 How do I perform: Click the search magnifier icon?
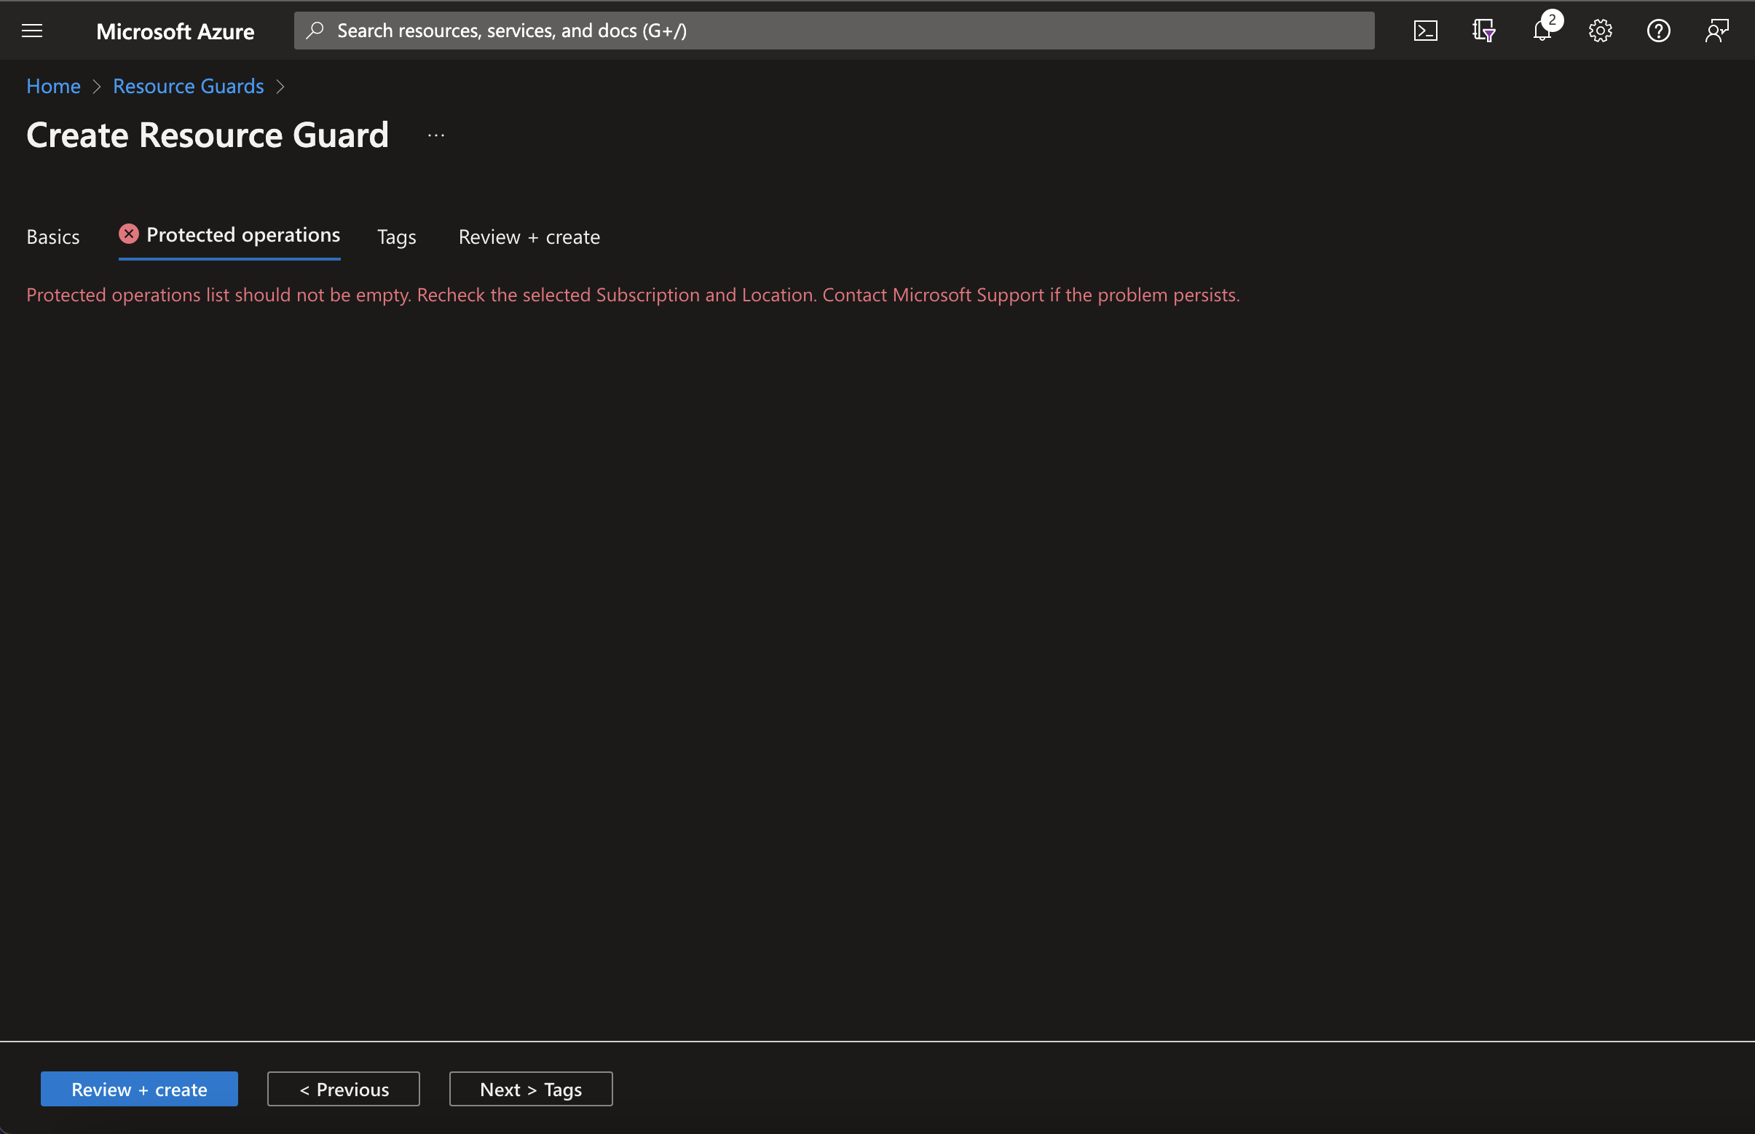315,30
